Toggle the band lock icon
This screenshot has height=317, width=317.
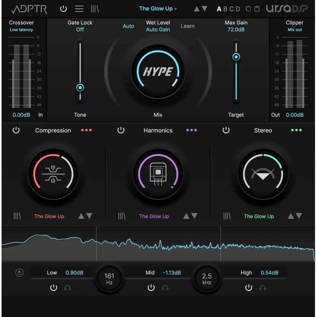click(x=19, y=273)
